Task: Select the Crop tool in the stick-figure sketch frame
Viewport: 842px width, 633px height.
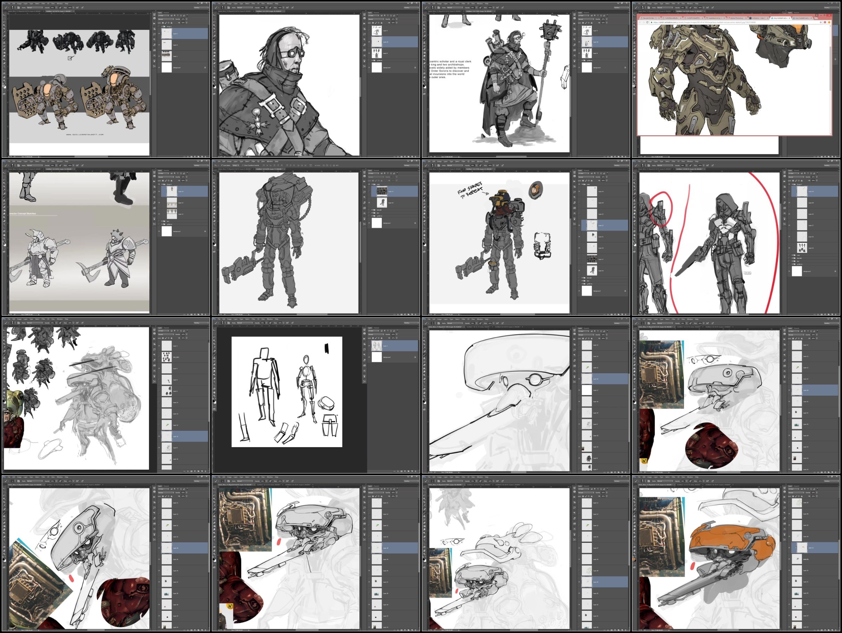Action: (x=214, y=344)
